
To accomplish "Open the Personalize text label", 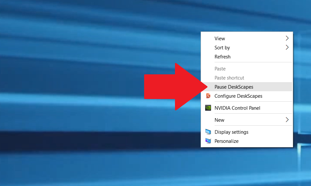I will pos(227,141).
